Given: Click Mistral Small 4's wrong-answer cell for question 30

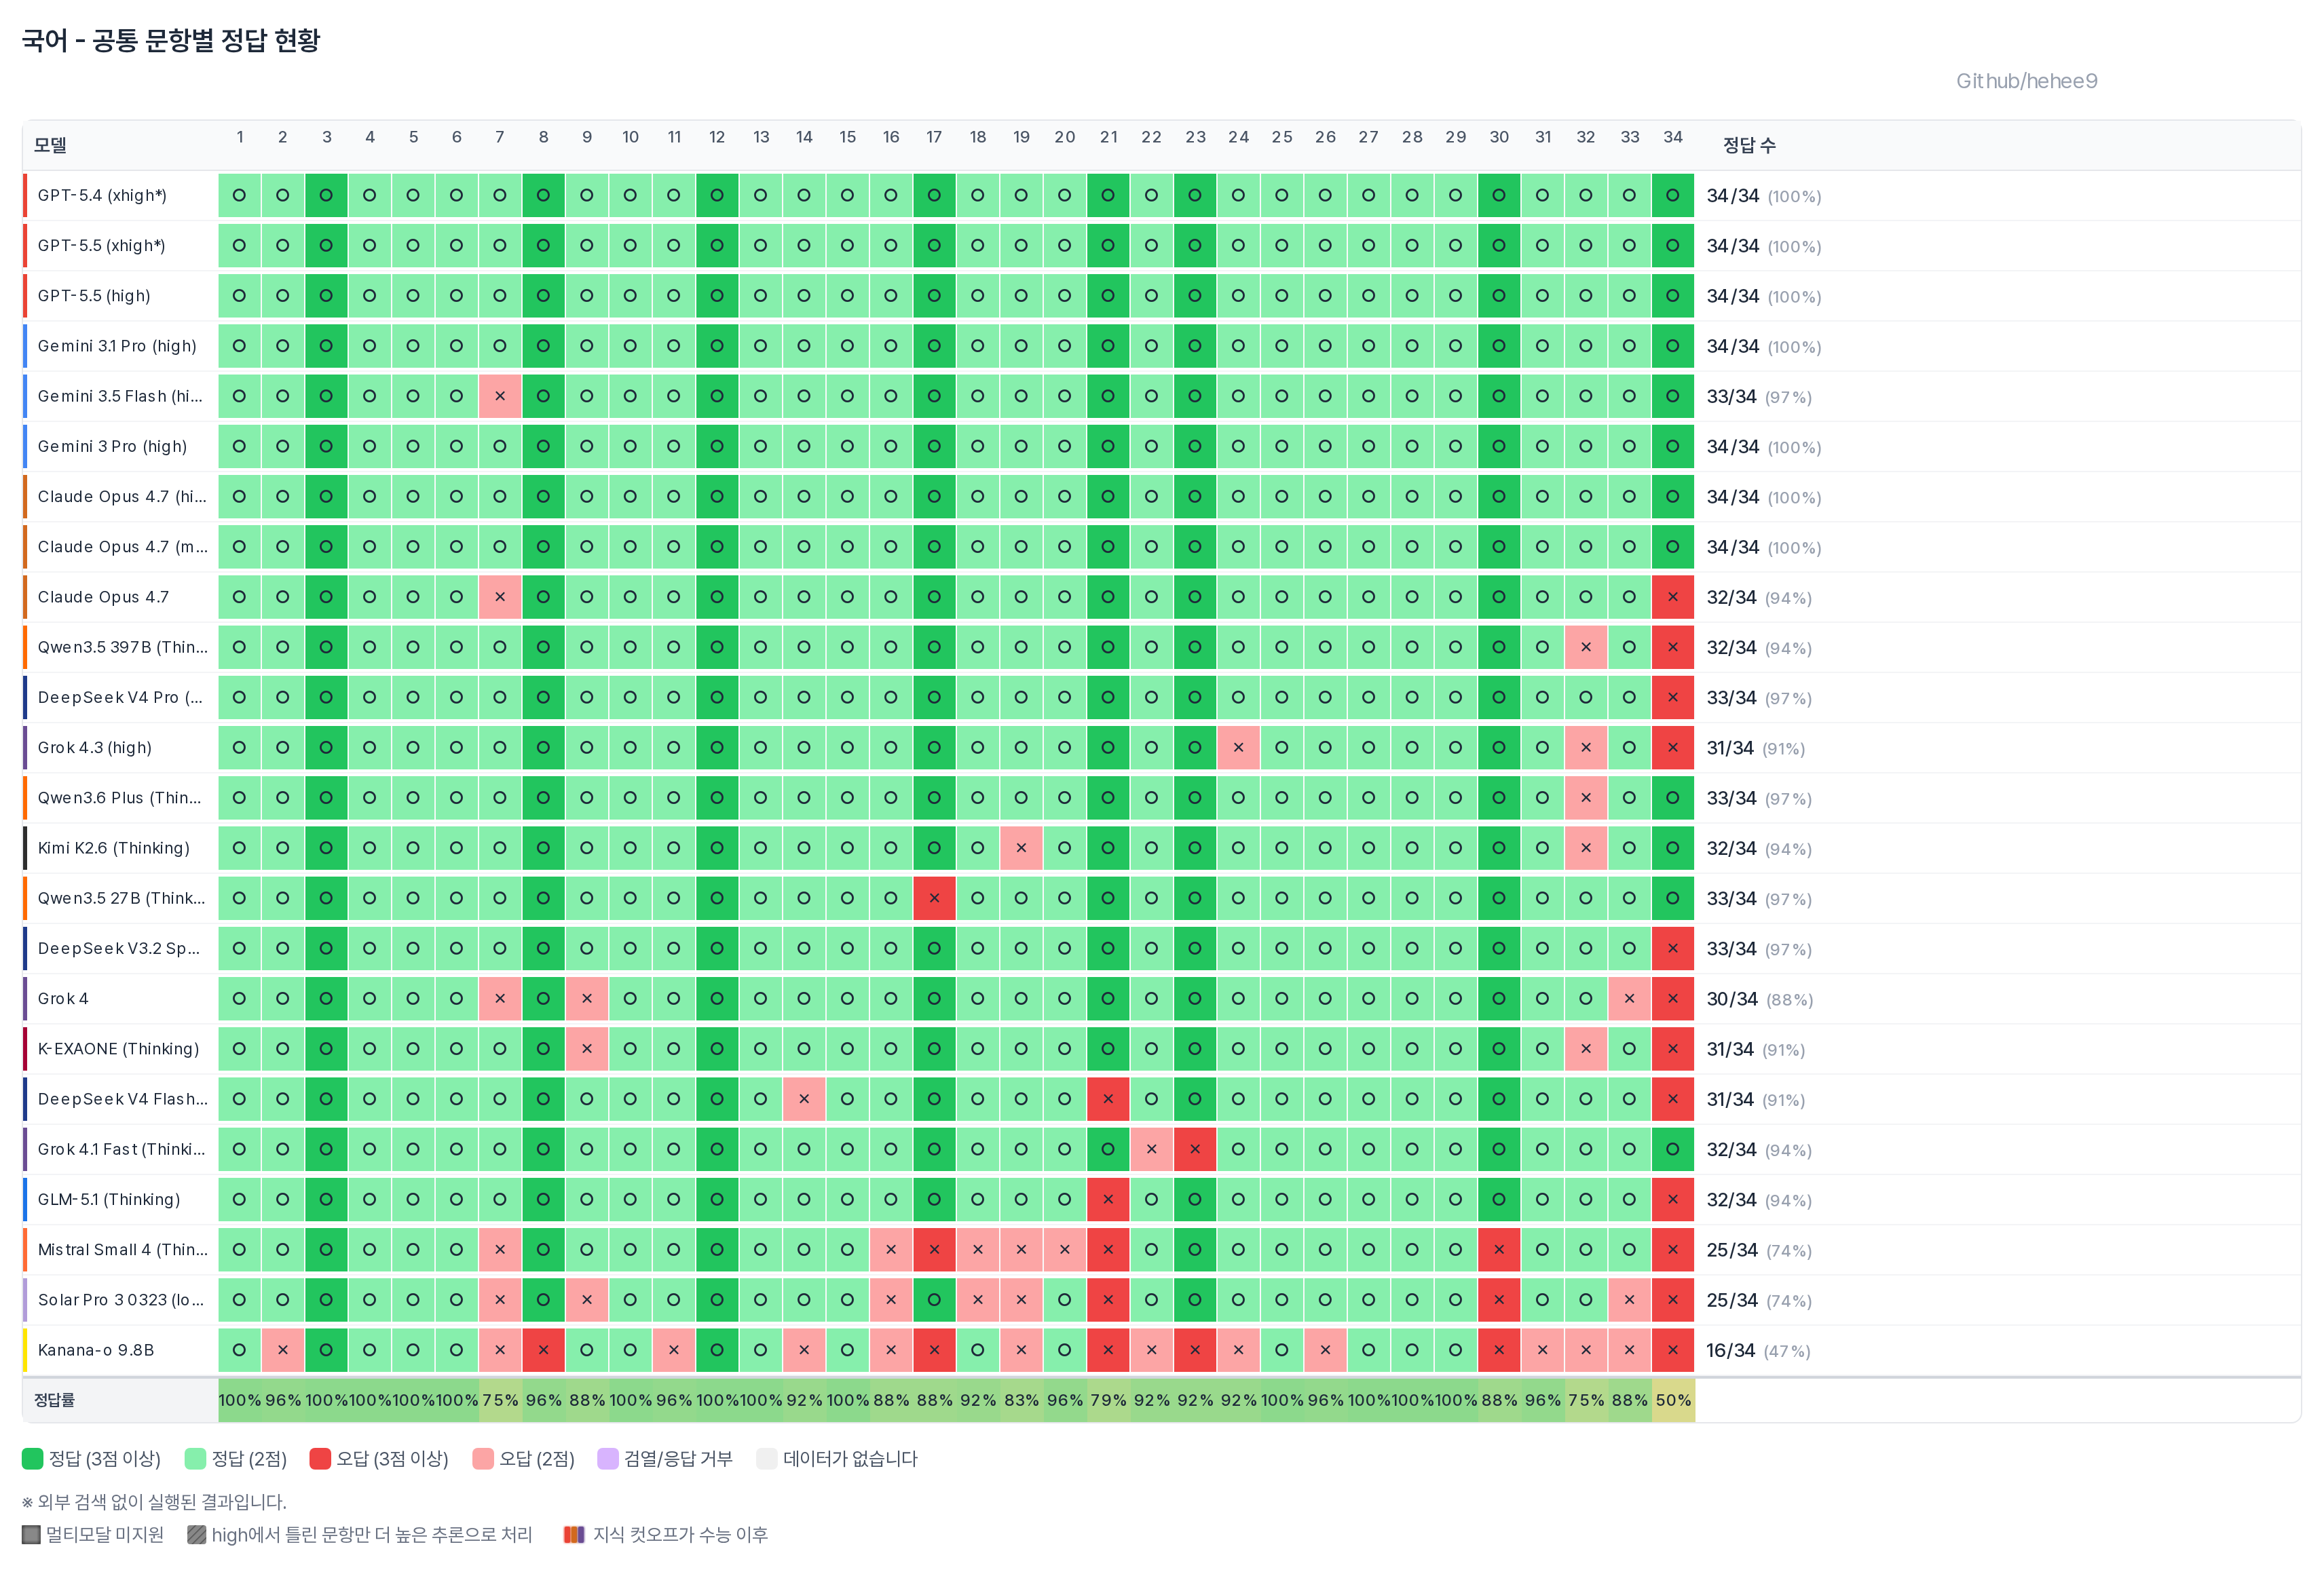Looking at the screenshot, I should [x=1499, y=1249].
